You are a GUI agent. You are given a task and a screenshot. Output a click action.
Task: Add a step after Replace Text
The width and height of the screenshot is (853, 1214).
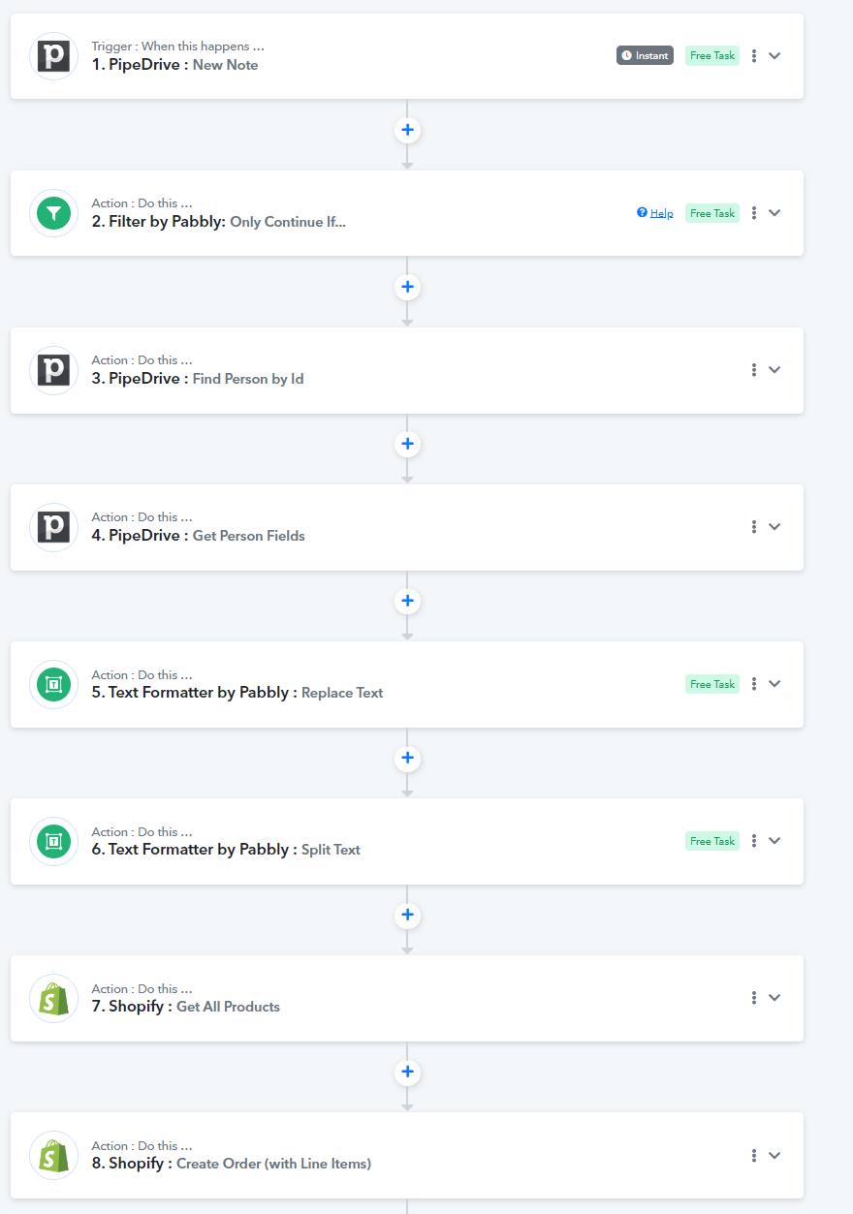point(407,758)
